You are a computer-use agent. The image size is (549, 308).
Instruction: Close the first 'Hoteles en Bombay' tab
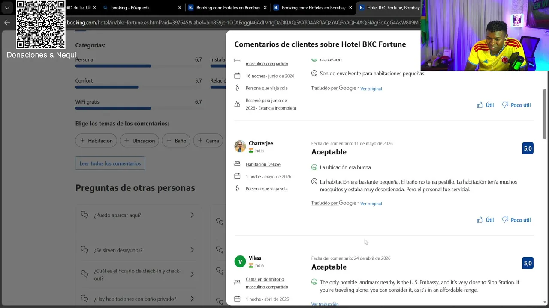pyautogui.click(x=265, y=8)
